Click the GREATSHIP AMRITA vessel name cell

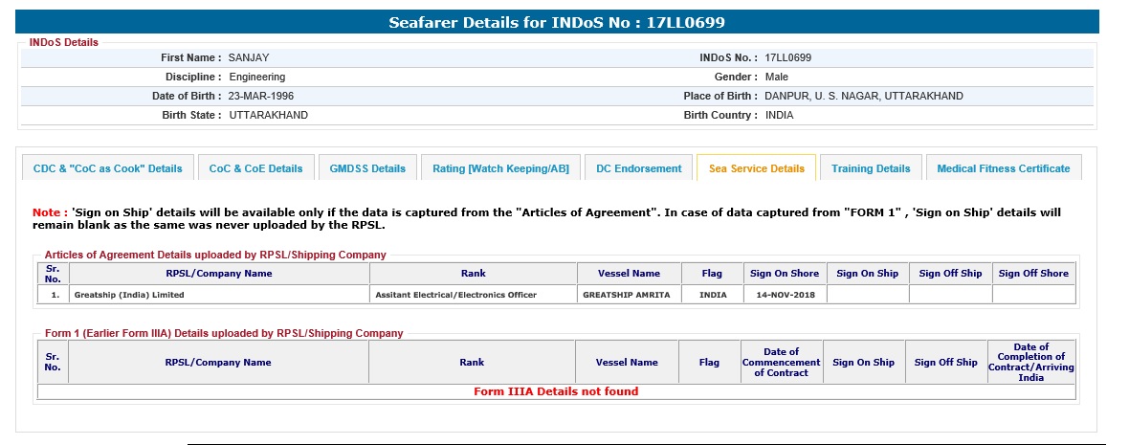point(627,295)
